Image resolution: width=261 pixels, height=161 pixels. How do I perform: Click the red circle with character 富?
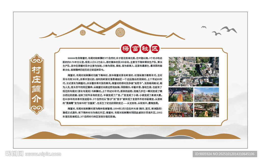[135, 49]
